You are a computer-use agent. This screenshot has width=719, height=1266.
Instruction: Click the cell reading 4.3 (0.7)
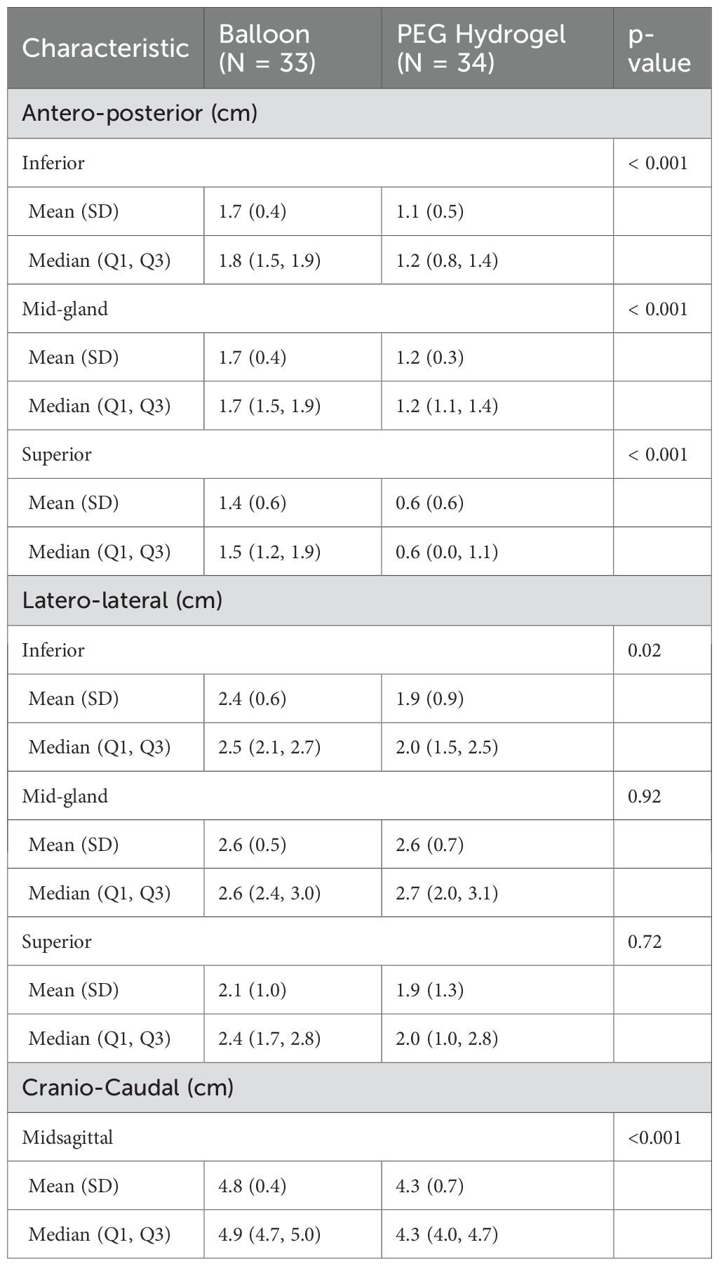[430, 1186]
